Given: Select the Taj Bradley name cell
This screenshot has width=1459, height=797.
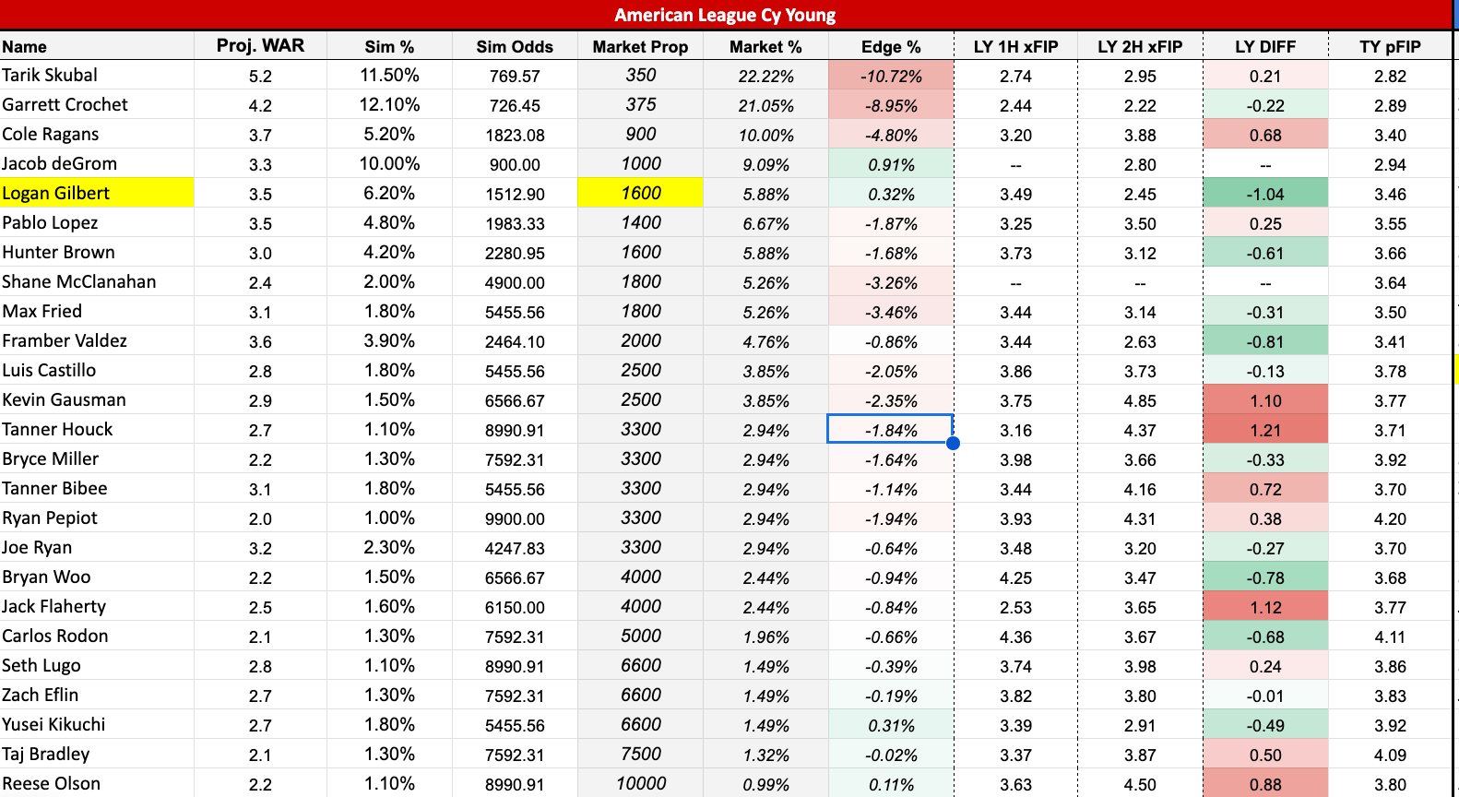Looking at the screenshot, I should point(97,754).
